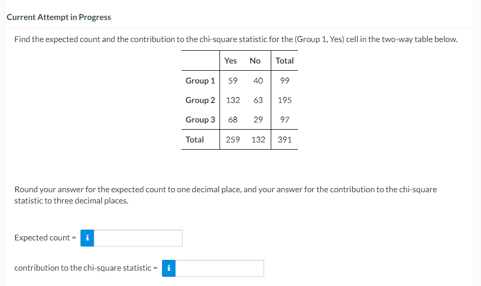Click the Group 1 row total 99

coord(285,80)
